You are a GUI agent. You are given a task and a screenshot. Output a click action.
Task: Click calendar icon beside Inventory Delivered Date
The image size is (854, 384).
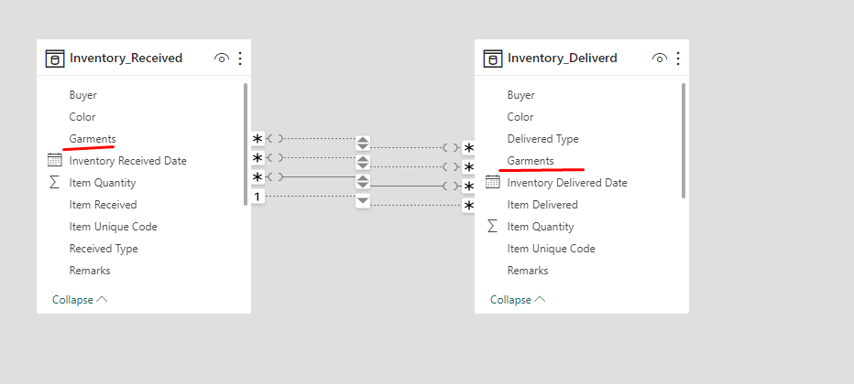(x=492, y=182)
